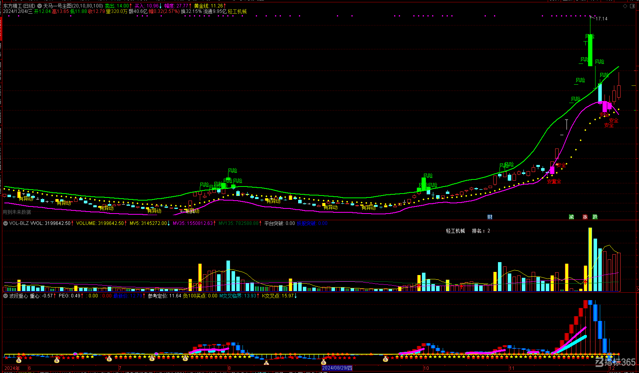Click the VOL-BLZ indicator name
Screen dimensions: 639x373
(x=19, y=223)
